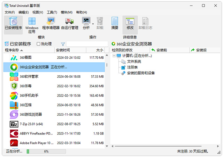Collapse the 计算机 tree node
223x157 pixels.
click(x=114, y=56)
